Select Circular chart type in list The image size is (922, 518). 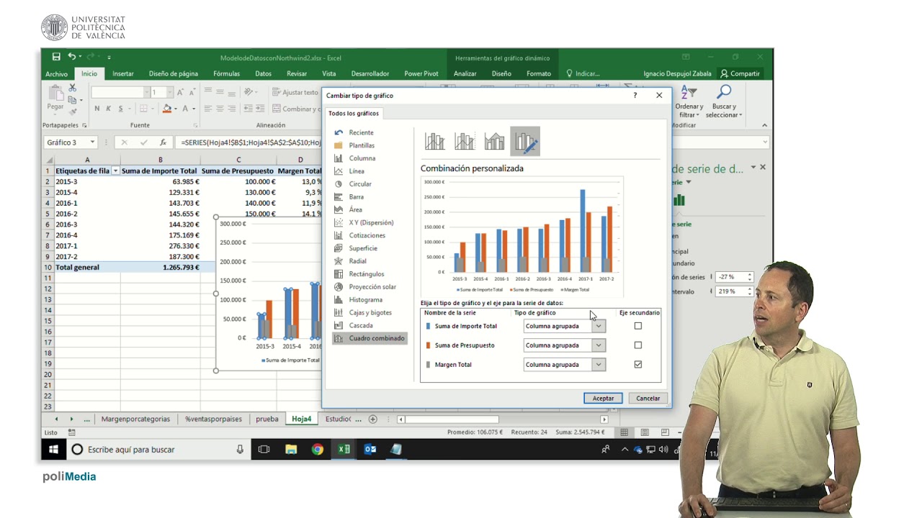[x=360, y=184]
